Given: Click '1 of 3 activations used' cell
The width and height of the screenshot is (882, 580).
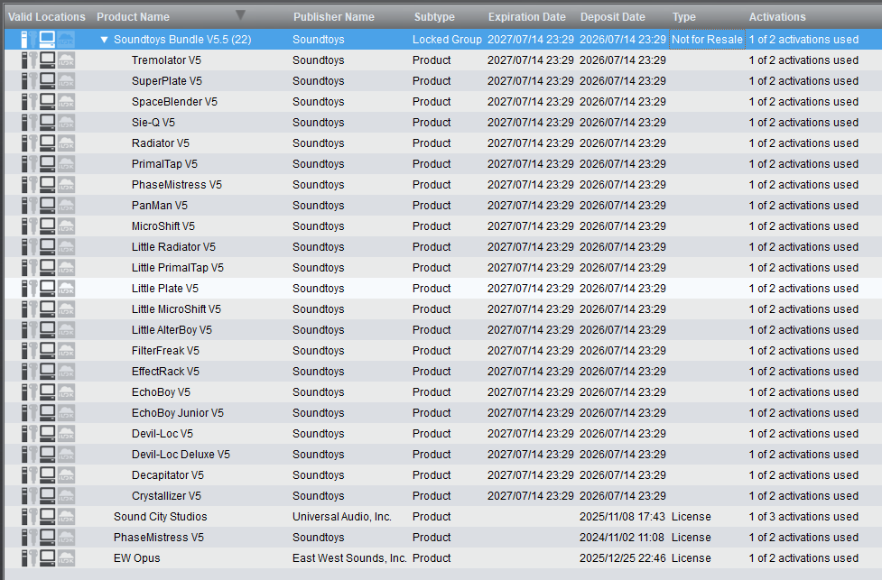Looking at the screenshot, I should (x=803, y=517).
